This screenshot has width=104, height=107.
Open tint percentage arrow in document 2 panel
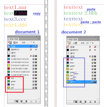tap(91, 43)
